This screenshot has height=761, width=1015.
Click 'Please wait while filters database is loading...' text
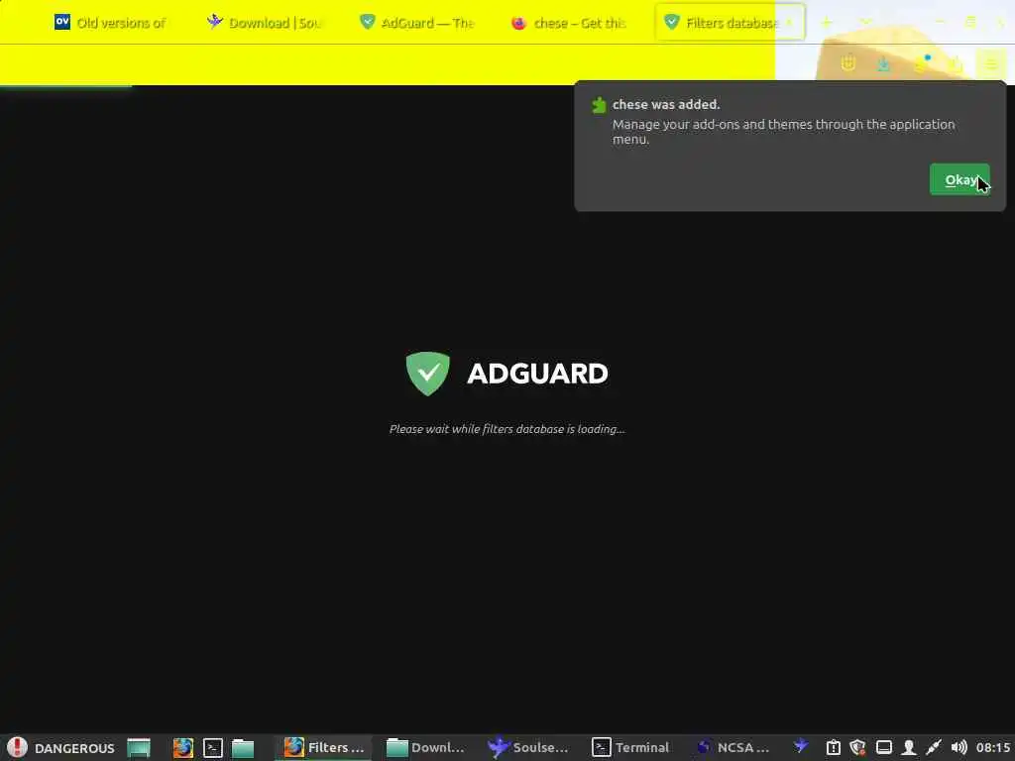(507, 428)
